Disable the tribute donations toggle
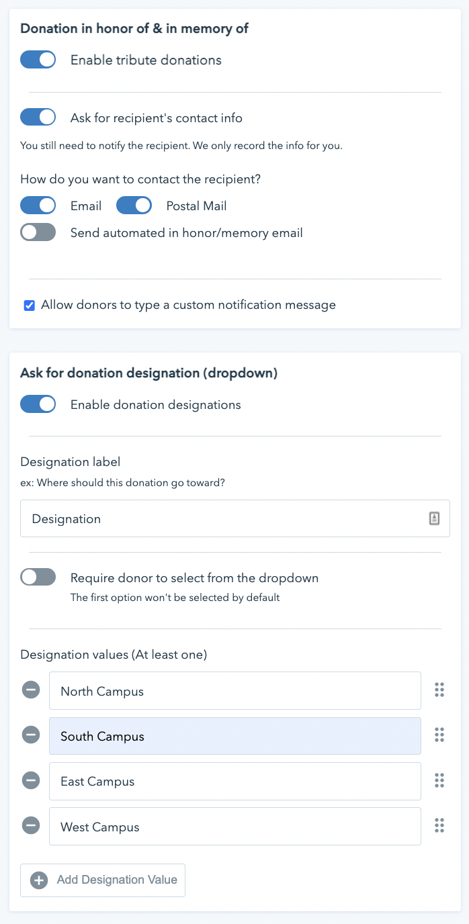This screenshot has width=469, height=924. (38, 60)
